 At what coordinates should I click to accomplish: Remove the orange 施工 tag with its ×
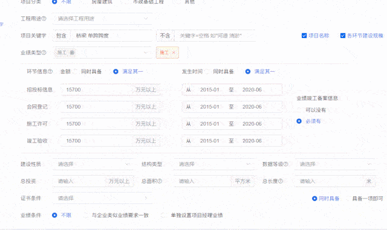174,53
